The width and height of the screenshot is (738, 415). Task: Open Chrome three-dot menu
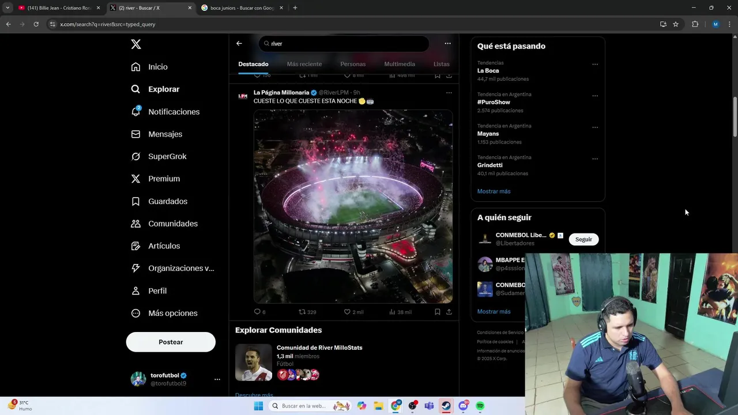730,24
